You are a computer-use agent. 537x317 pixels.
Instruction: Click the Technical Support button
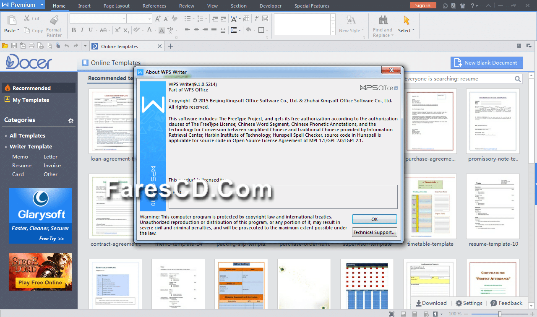pos(375,232)
